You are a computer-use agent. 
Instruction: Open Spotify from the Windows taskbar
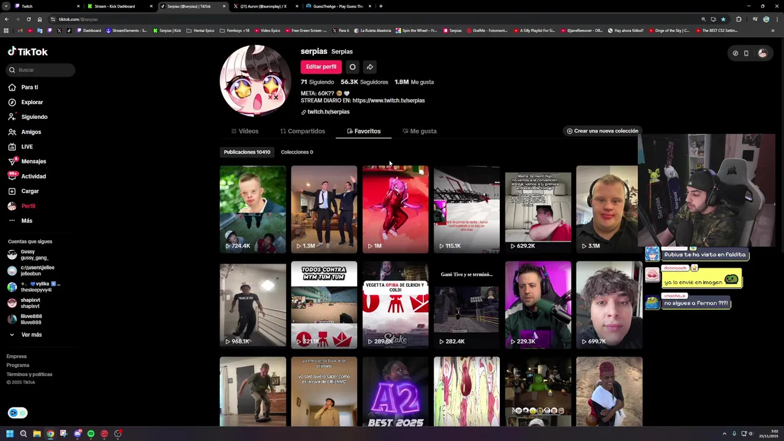point(91,434)
